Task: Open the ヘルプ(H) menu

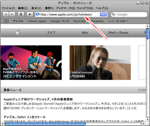Action: [102, 8]
